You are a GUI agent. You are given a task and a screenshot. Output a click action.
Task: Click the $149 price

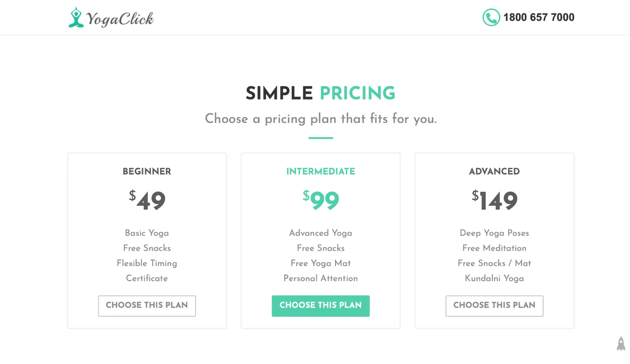(x=494, y=200)
